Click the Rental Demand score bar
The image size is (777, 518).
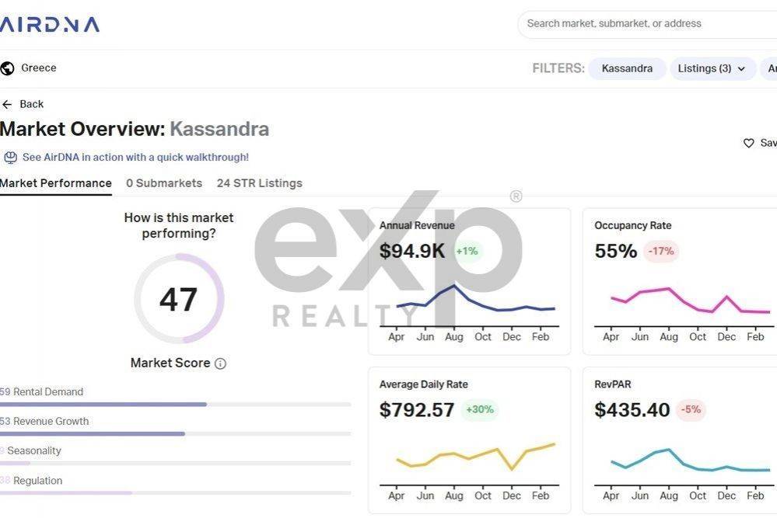[175, 404]
